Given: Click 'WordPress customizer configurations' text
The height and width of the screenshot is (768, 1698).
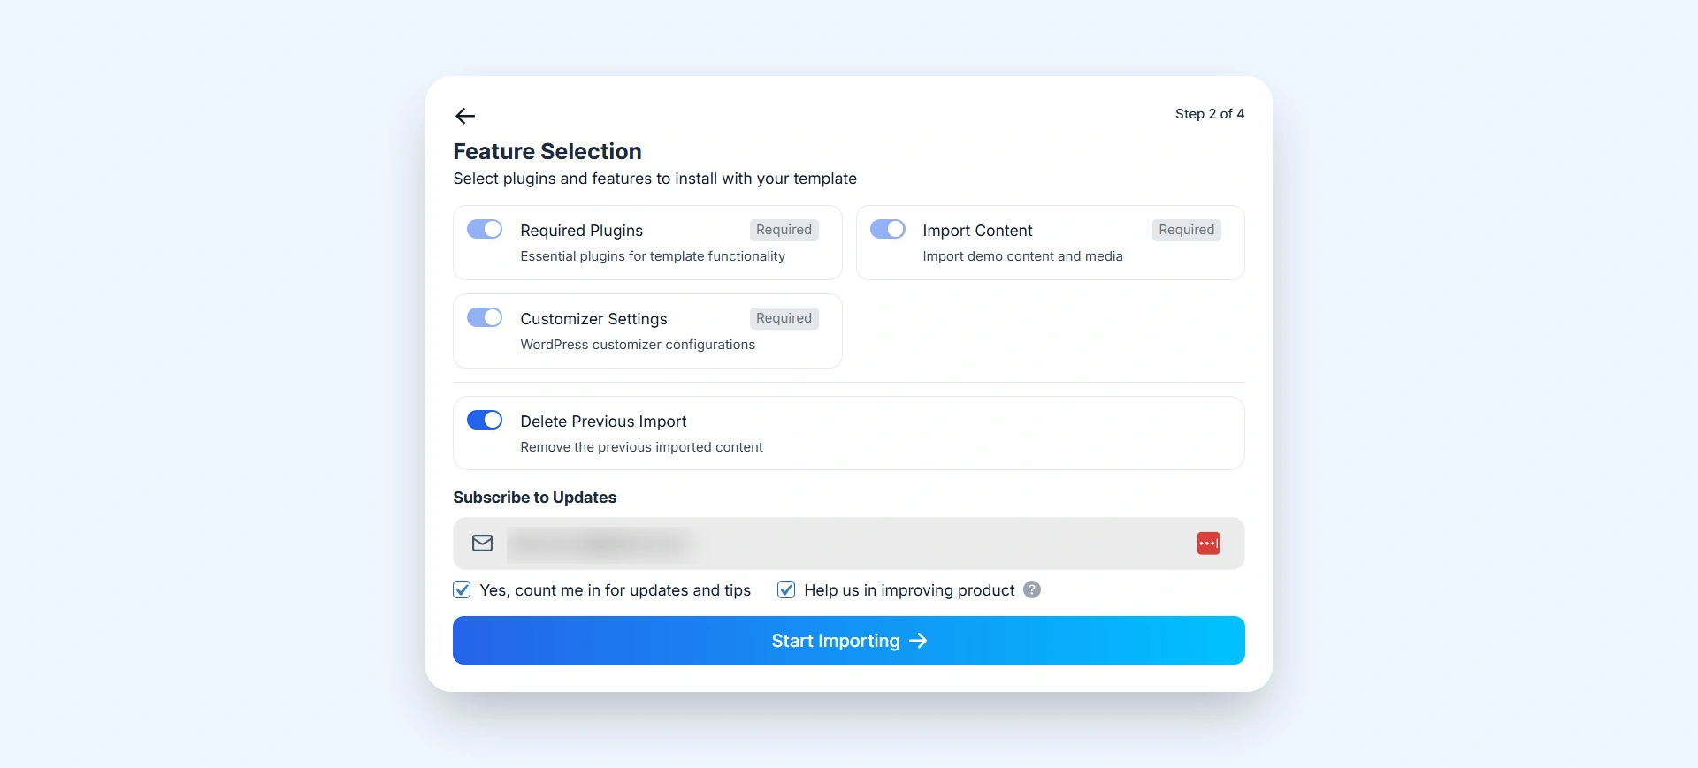Looking at the screenshot, I should coord(638,345).
